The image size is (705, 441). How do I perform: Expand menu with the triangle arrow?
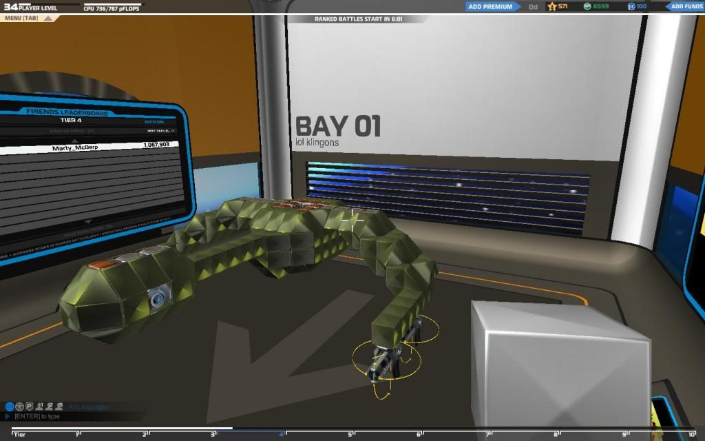48,18
